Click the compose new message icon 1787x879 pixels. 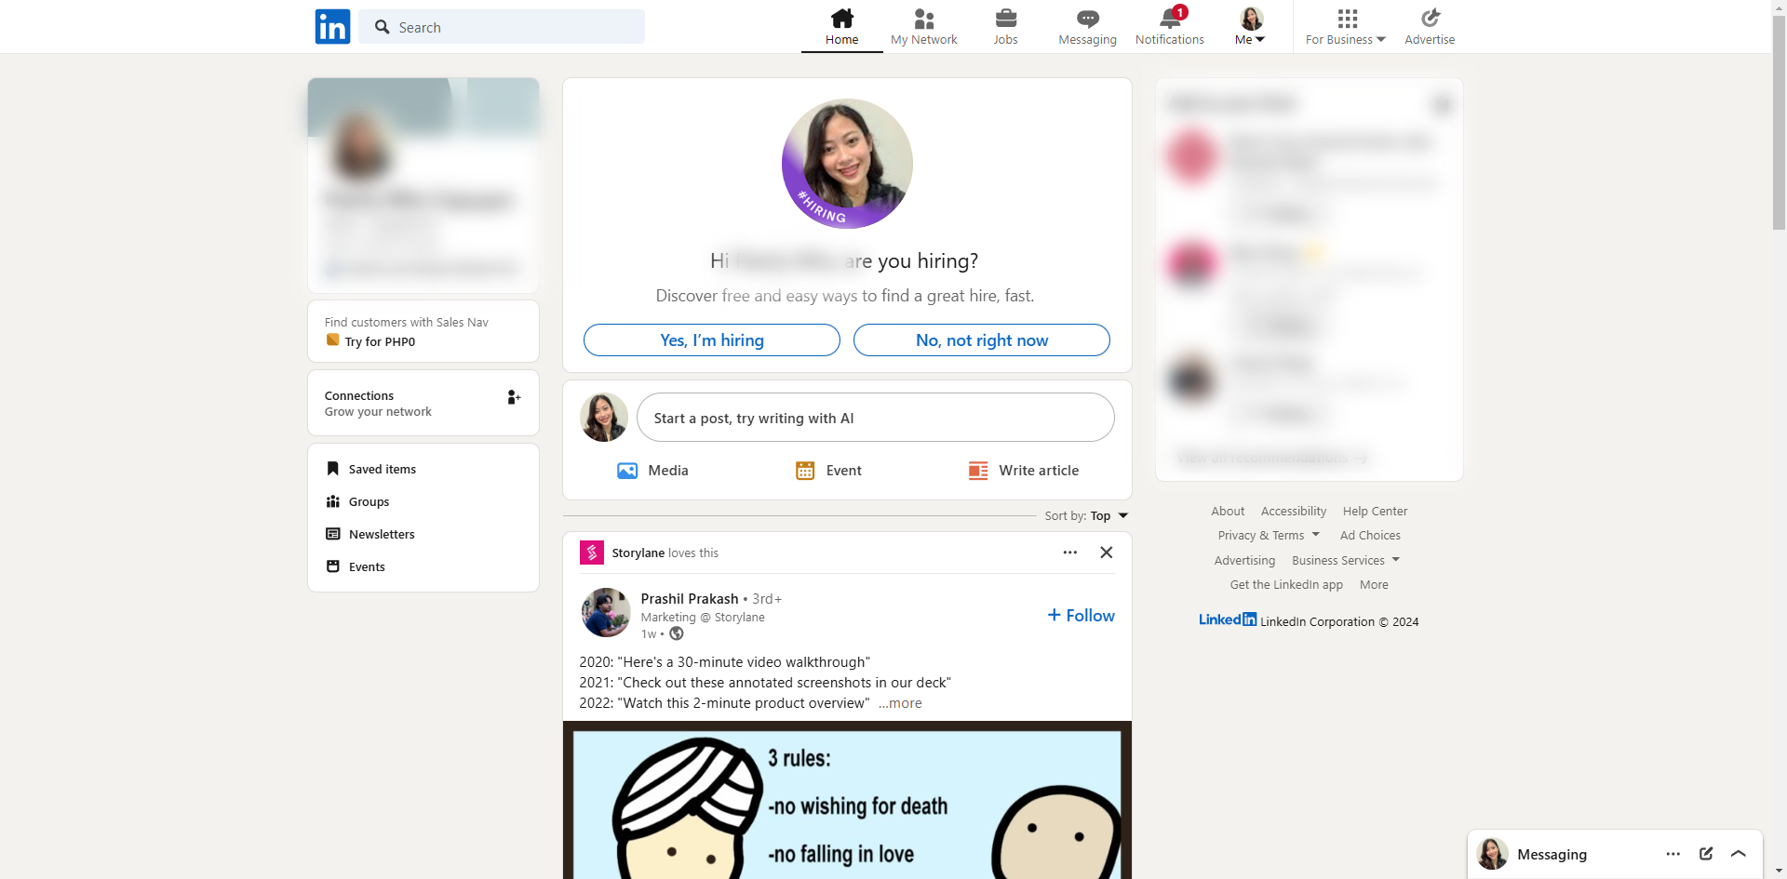(x=1706, y=854)
